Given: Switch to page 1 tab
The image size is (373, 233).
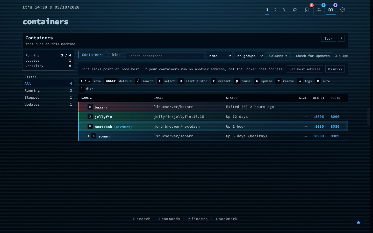Looking at the screenshot, I should 267,10.
